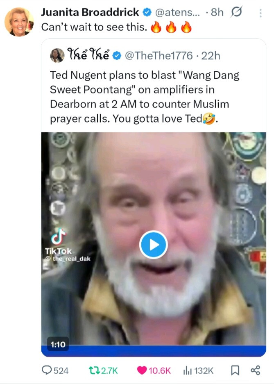The width and height of the screenshot is (274, 384).
Task: Open the three-dot more options menu
Action: tap(260, 13)
